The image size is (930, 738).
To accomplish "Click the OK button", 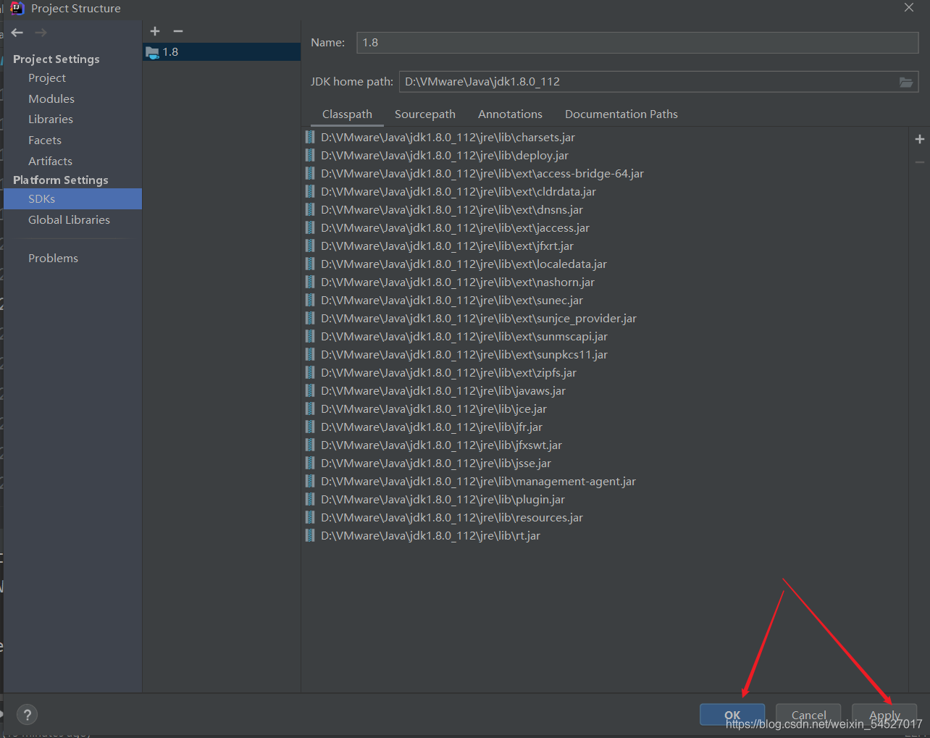I will point(732,714).
